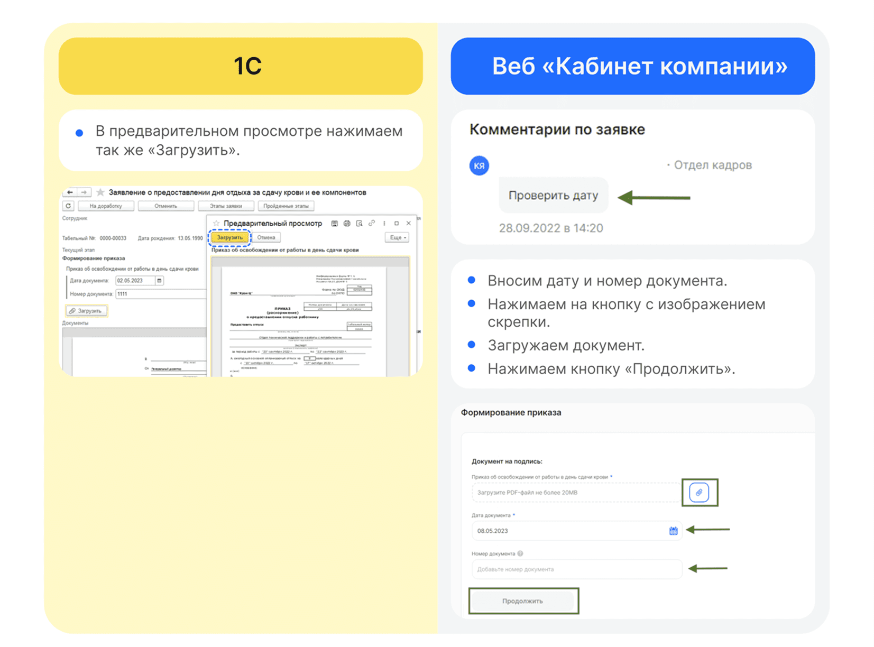Image resolution: width=874 pixels, height=647 pixels.
Task: Click the star icon in the 'Предварительный просмотр' title bar
Action: pos(216,224)
